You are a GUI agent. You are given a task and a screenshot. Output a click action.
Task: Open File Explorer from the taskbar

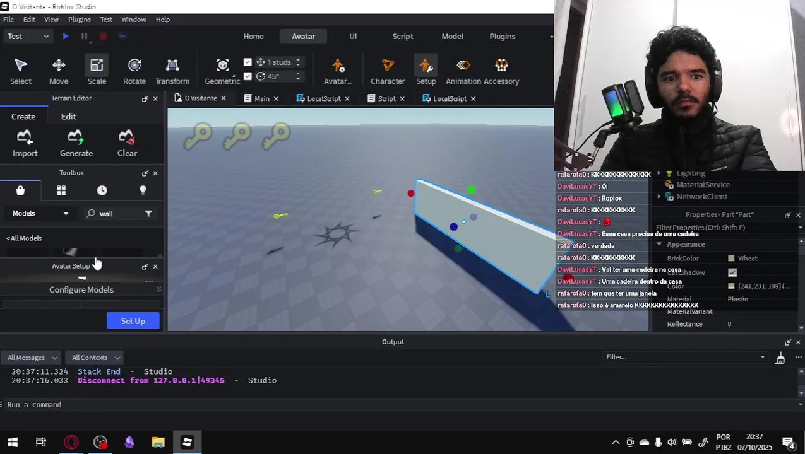pos(158,443)
